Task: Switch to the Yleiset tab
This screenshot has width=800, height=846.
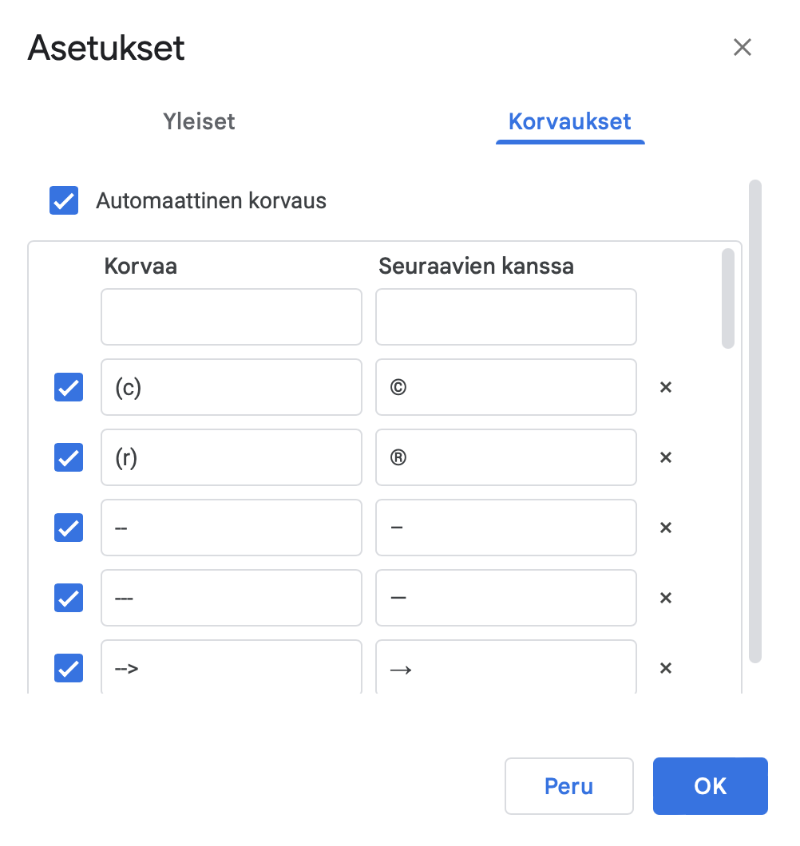Action: pos(198,121)
